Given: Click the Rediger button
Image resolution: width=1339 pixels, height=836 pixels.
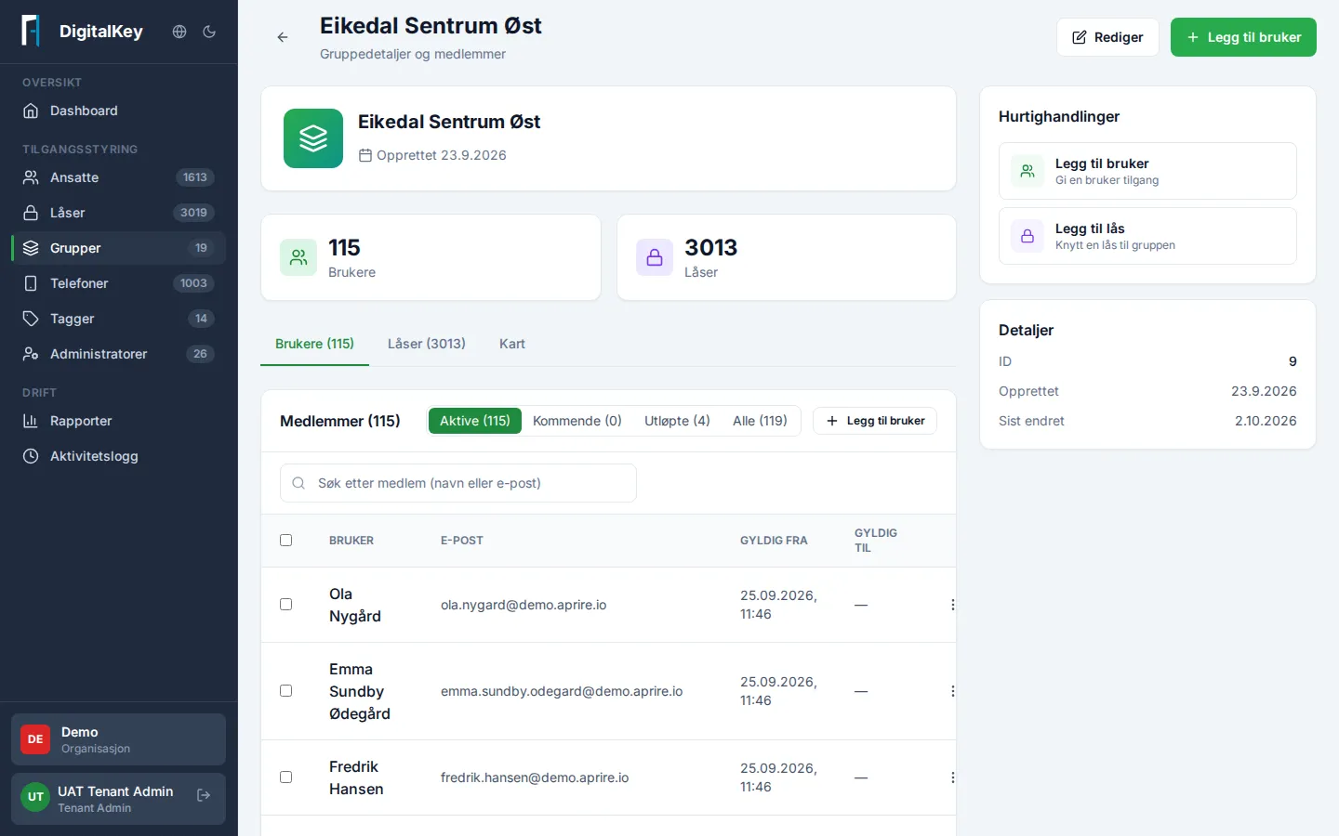Looking at the screenshot, I should coord(1107,37).
